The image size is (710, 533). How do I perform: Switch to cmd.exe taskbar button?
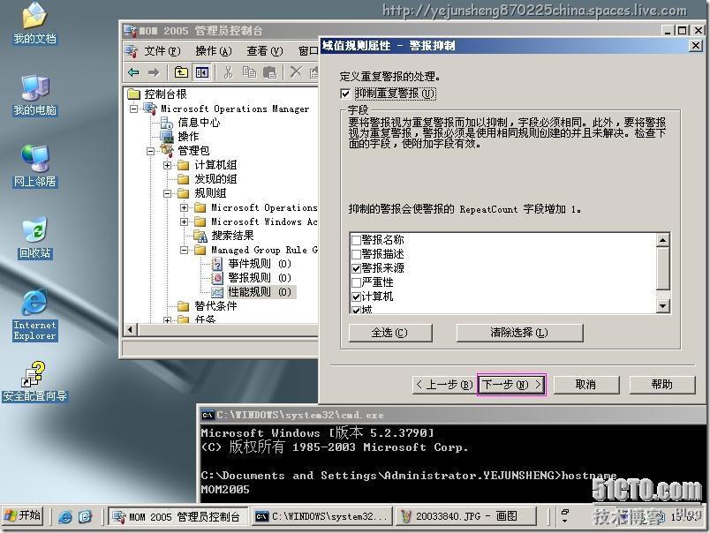pyautogui.click(x=322, y=516)
